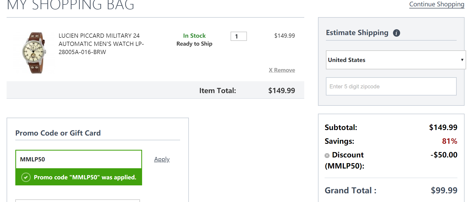Open the United States country dropdown
Screen dimensions: 468x202
pos(396,60)
